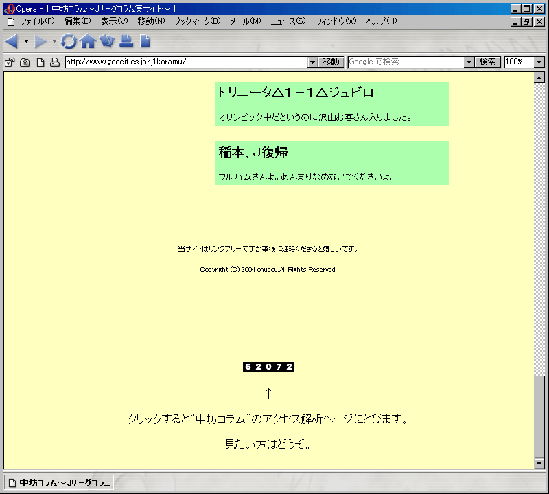Click scrollbar up arrow
This screenshot has height=494, width=549.
coord(539,78)
